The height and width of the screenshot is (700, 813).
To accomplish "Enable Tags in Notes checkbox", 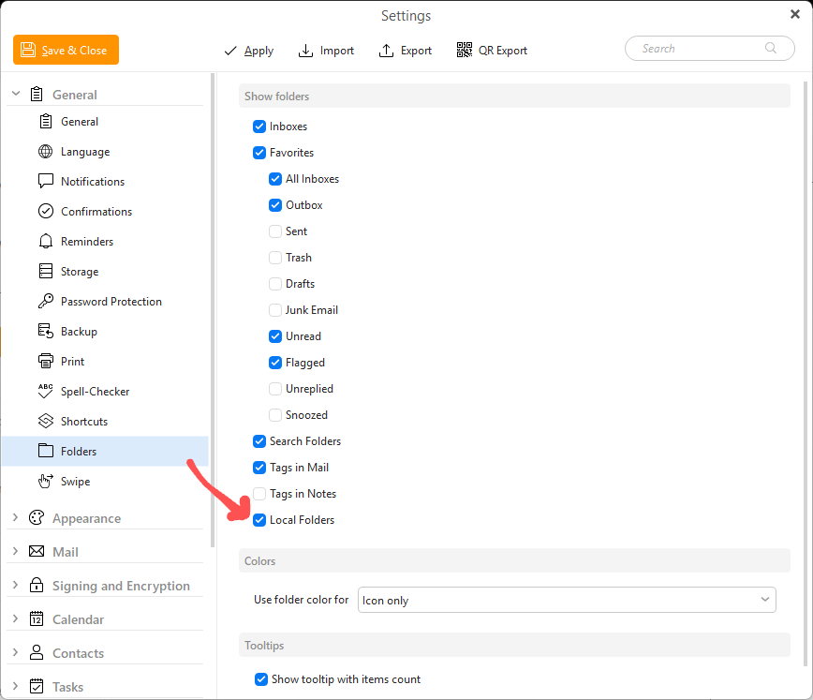I will [x=259, y=494].
